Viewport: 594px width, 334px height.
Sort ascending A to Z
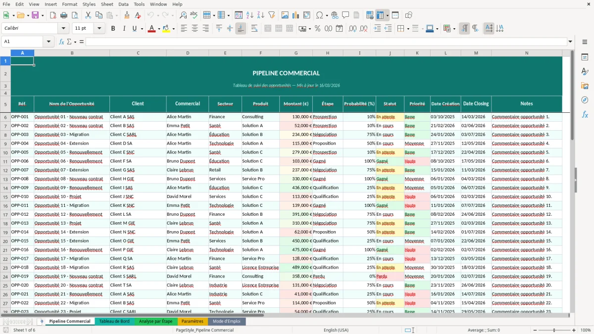pyautogui.click(x=250, y=15)
